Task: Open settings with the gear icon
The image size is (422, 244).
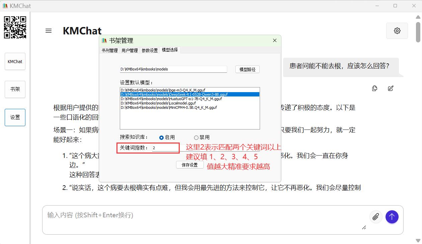Action: pos(397,31)
